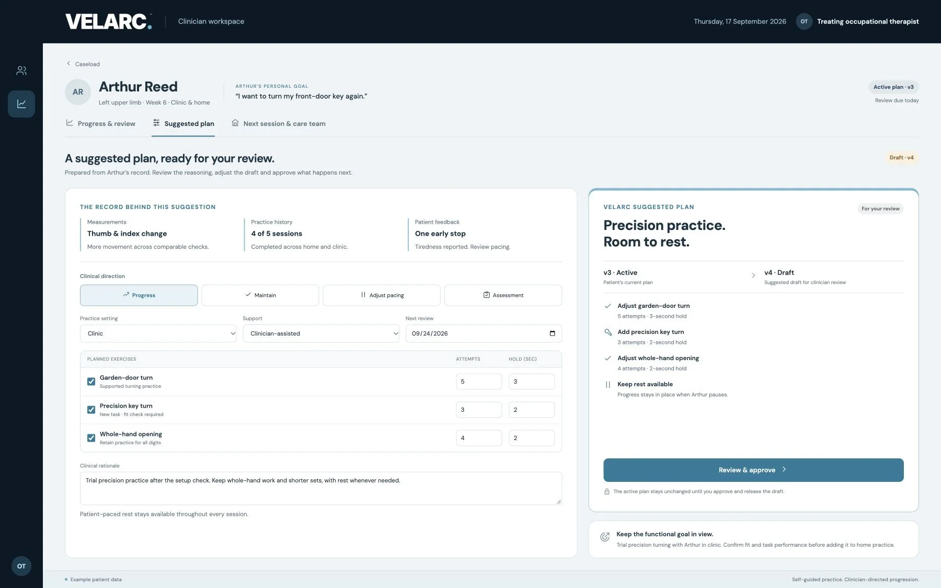Click the VELARC logo
Viewport: 941px width, 588px height.
pyautogui.click(x=109, y=21)
